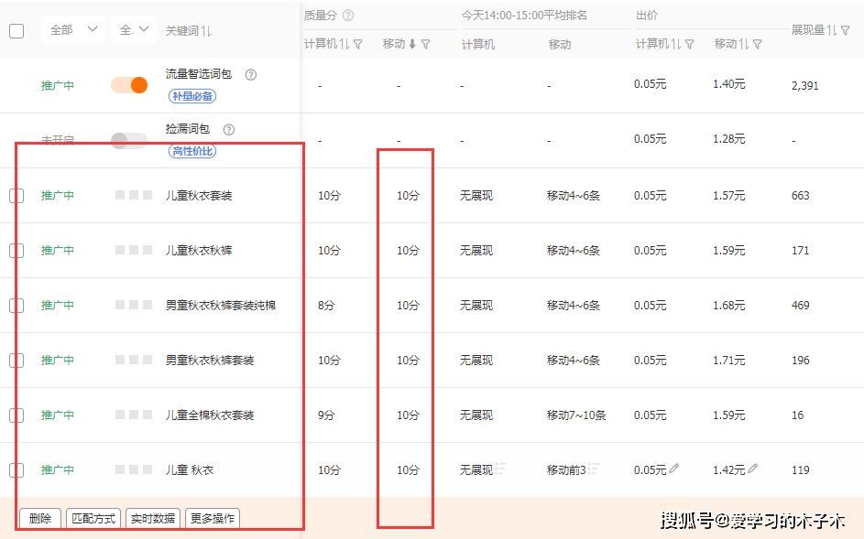
Task: Open 实时数据 view
Action: click(x=152, y=518)
